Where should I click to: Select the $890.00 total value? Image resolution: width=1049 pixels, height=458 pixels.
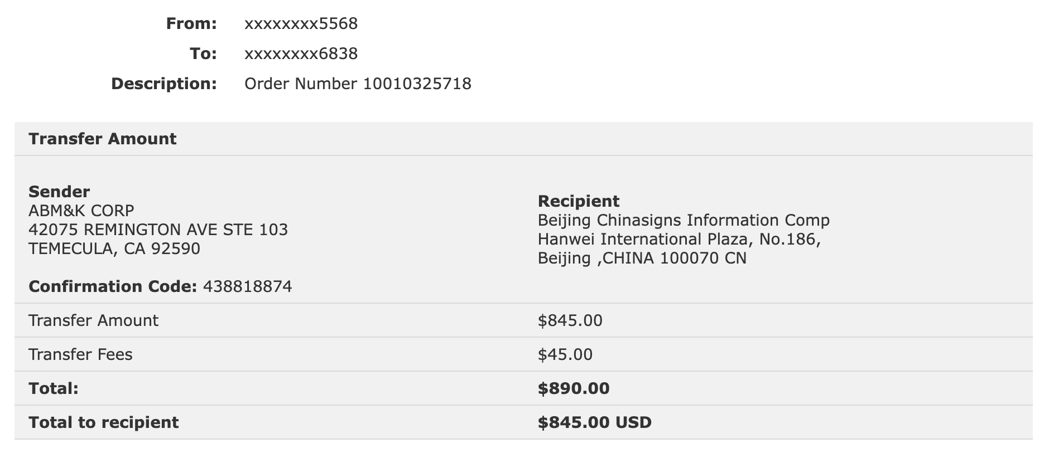click(x=574, y=388)
